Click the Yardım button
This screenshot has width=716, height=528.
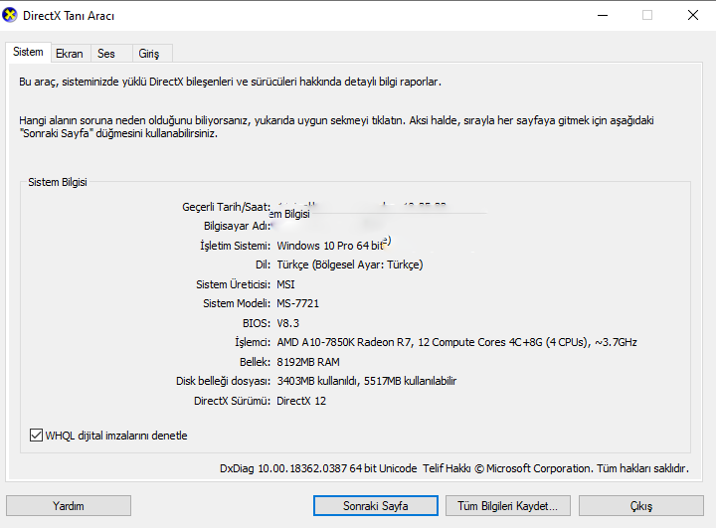[x=69, y=506]
